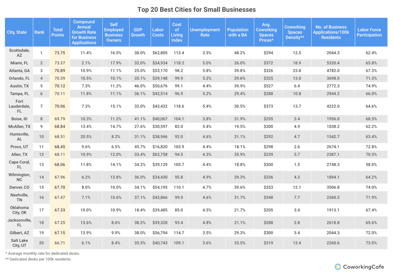Click the Unemployment Rate column header
This screenshot has width=393, height=275.
(205, 32)
